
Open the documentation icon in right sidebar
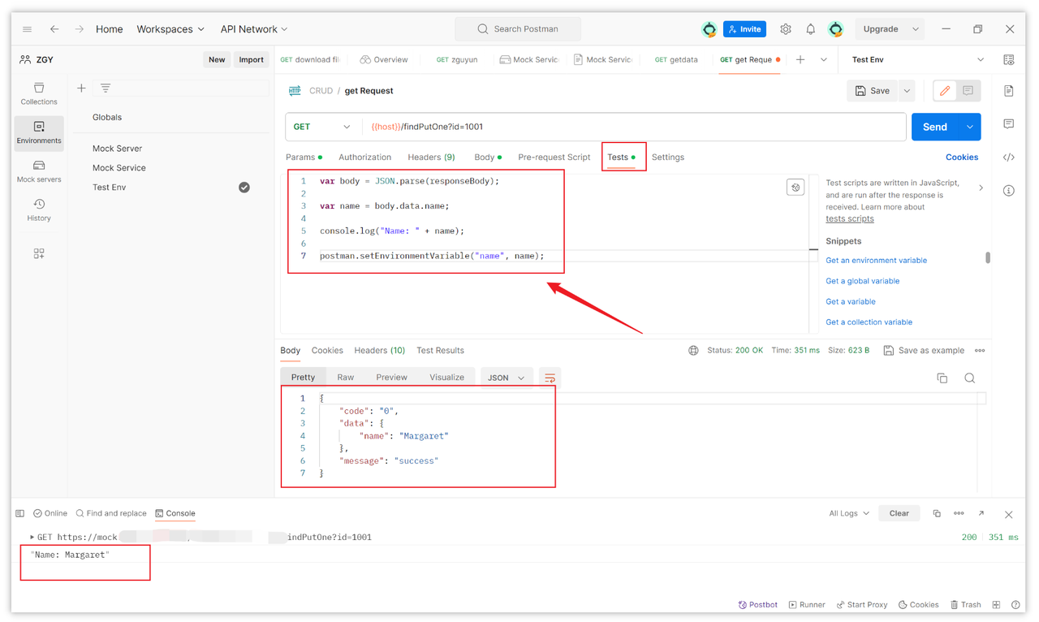[1009, 91]
